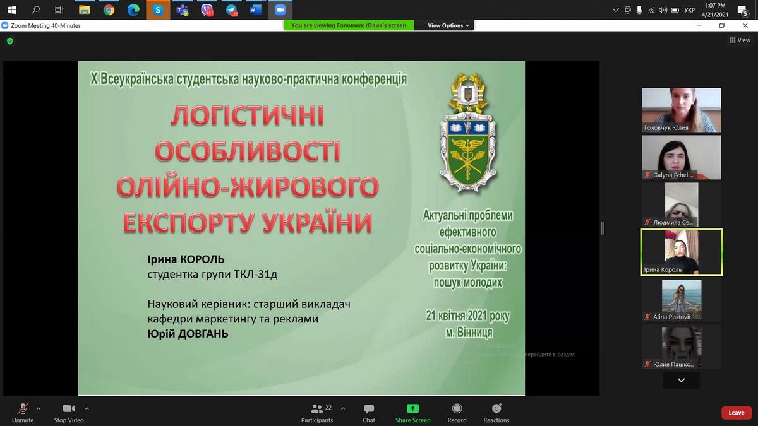Viewport: 758px width, 426px height.
Task: Start recording with the Record button
Action: click(x=457, y=413)
